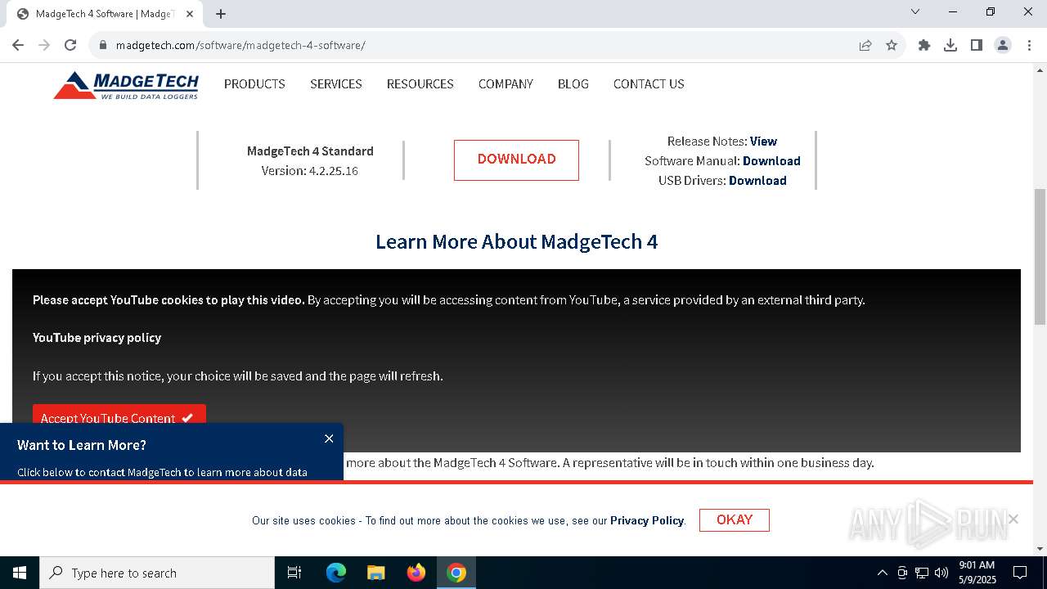The height and width of the screenshot is (589, 1047).
Task: Click the Want to Learn More? title
Action: pos(82,445)
